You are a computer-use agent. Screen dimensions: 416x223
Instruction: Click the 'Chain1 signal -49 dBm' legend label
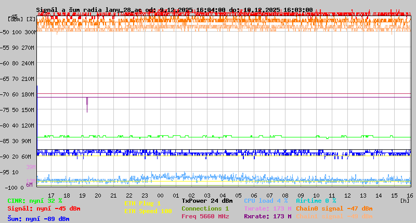pyautogui.click(x=334, y=216)
